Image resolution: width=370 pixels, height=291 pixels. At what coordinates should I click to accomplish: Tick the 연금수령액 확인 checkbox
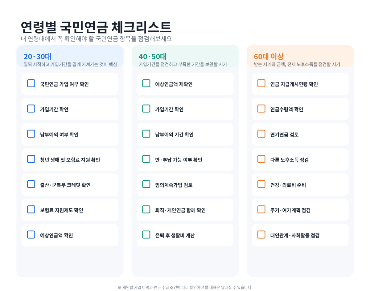click(261, 109)
